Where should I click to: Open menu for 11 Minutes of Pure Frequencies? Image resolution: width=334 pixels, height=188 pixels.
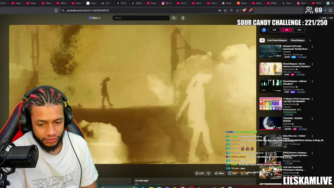(312, 99)
